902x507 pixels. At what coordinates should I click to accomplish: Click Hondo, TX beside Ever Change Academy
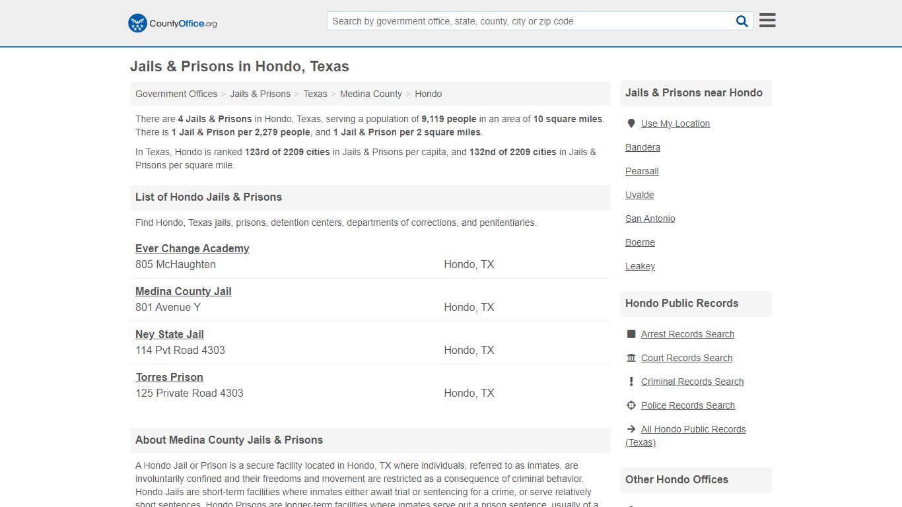pos(469,264)
